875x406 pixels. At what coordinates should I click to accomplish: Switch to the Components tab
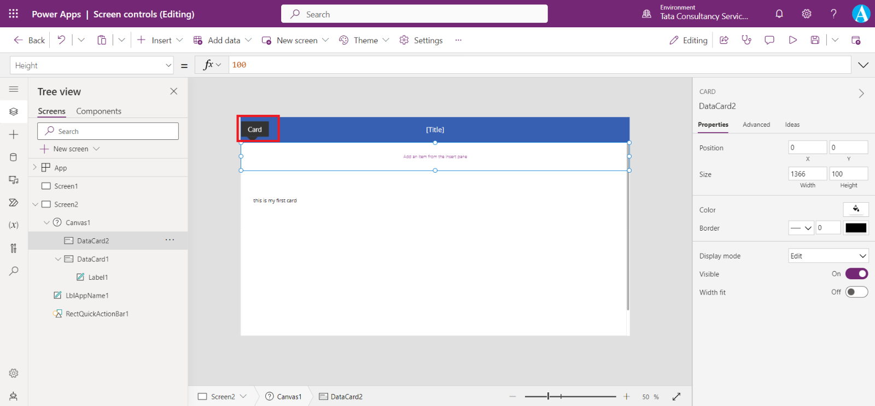98,111
